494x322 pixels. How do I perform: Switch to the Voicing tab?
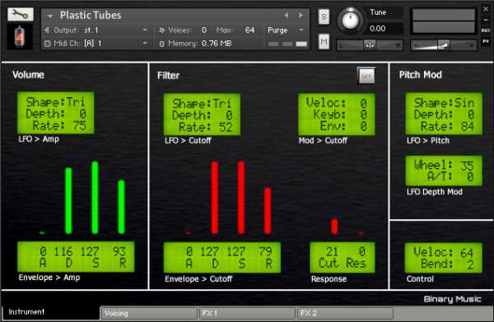coord(149,313)
